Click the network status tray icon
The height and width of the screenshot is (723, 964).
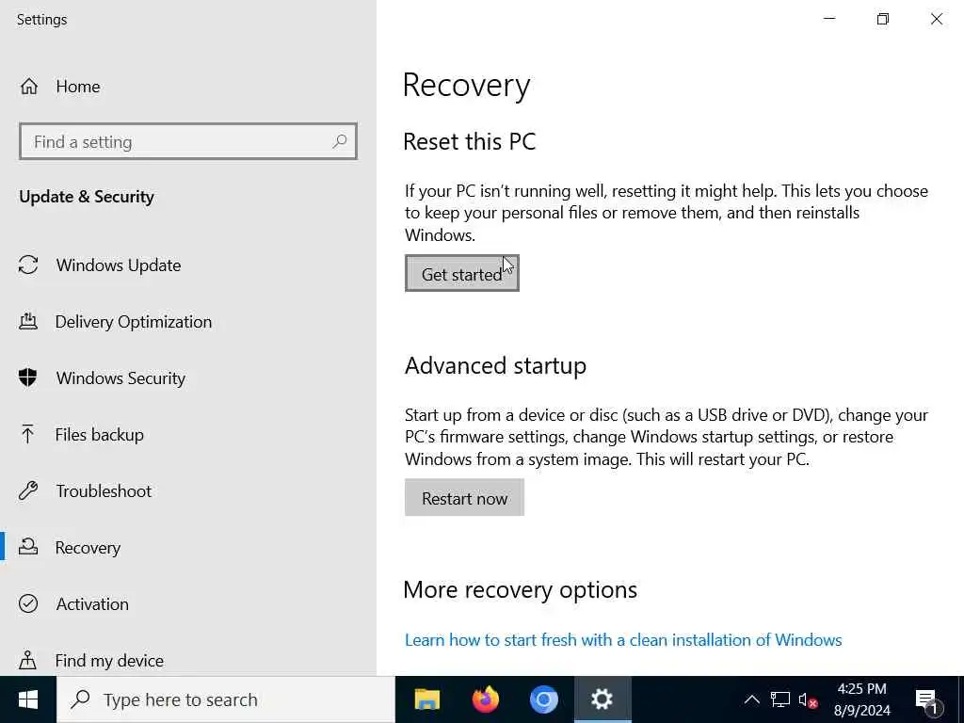[780, 699]
